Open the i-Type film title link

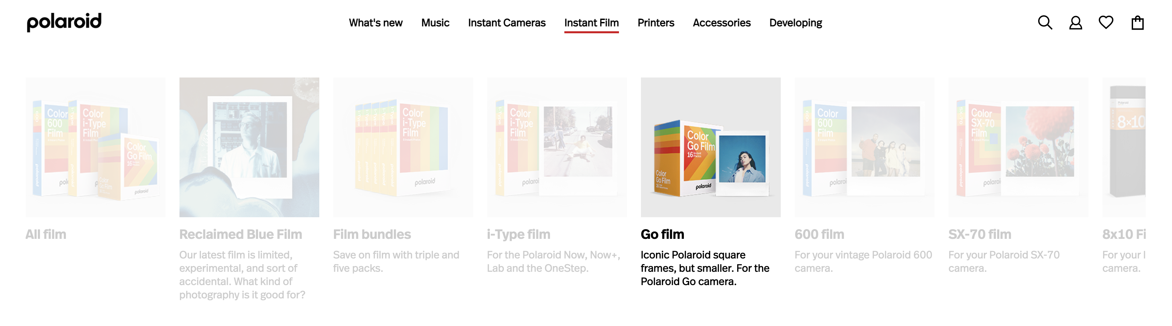(x=518, y=234)
